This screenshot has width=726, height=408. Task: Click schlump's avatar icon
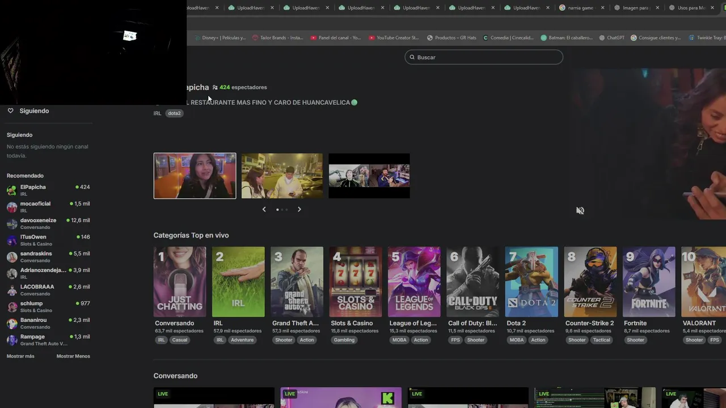(12, 307)
